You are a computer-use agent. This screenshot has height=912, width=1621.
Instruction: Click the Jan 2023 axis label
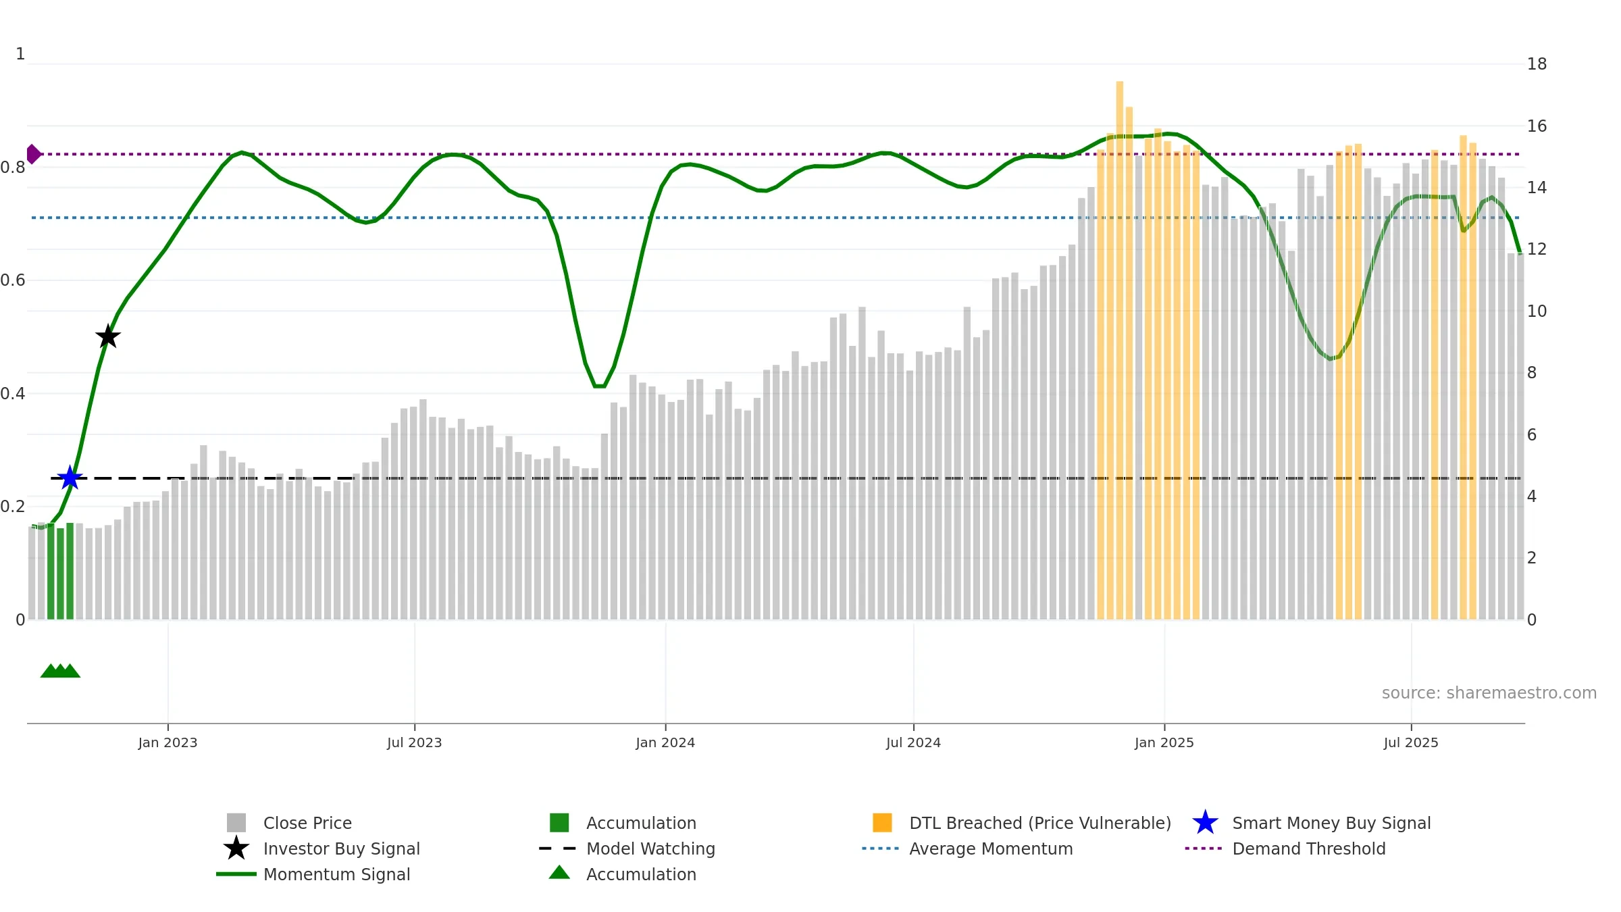point(168,742)
